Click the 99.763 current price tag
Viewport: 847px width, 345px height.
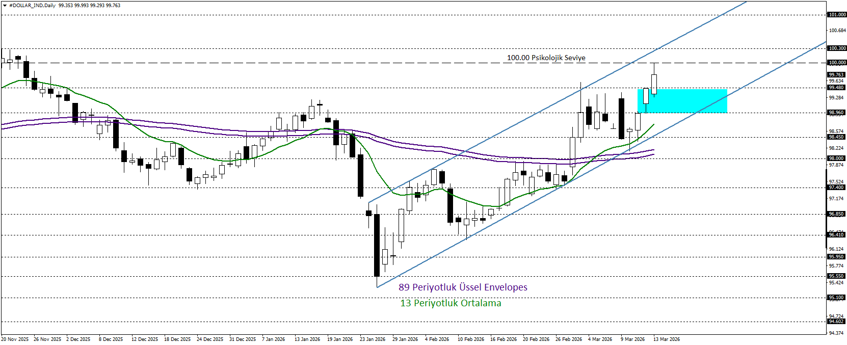837,75
